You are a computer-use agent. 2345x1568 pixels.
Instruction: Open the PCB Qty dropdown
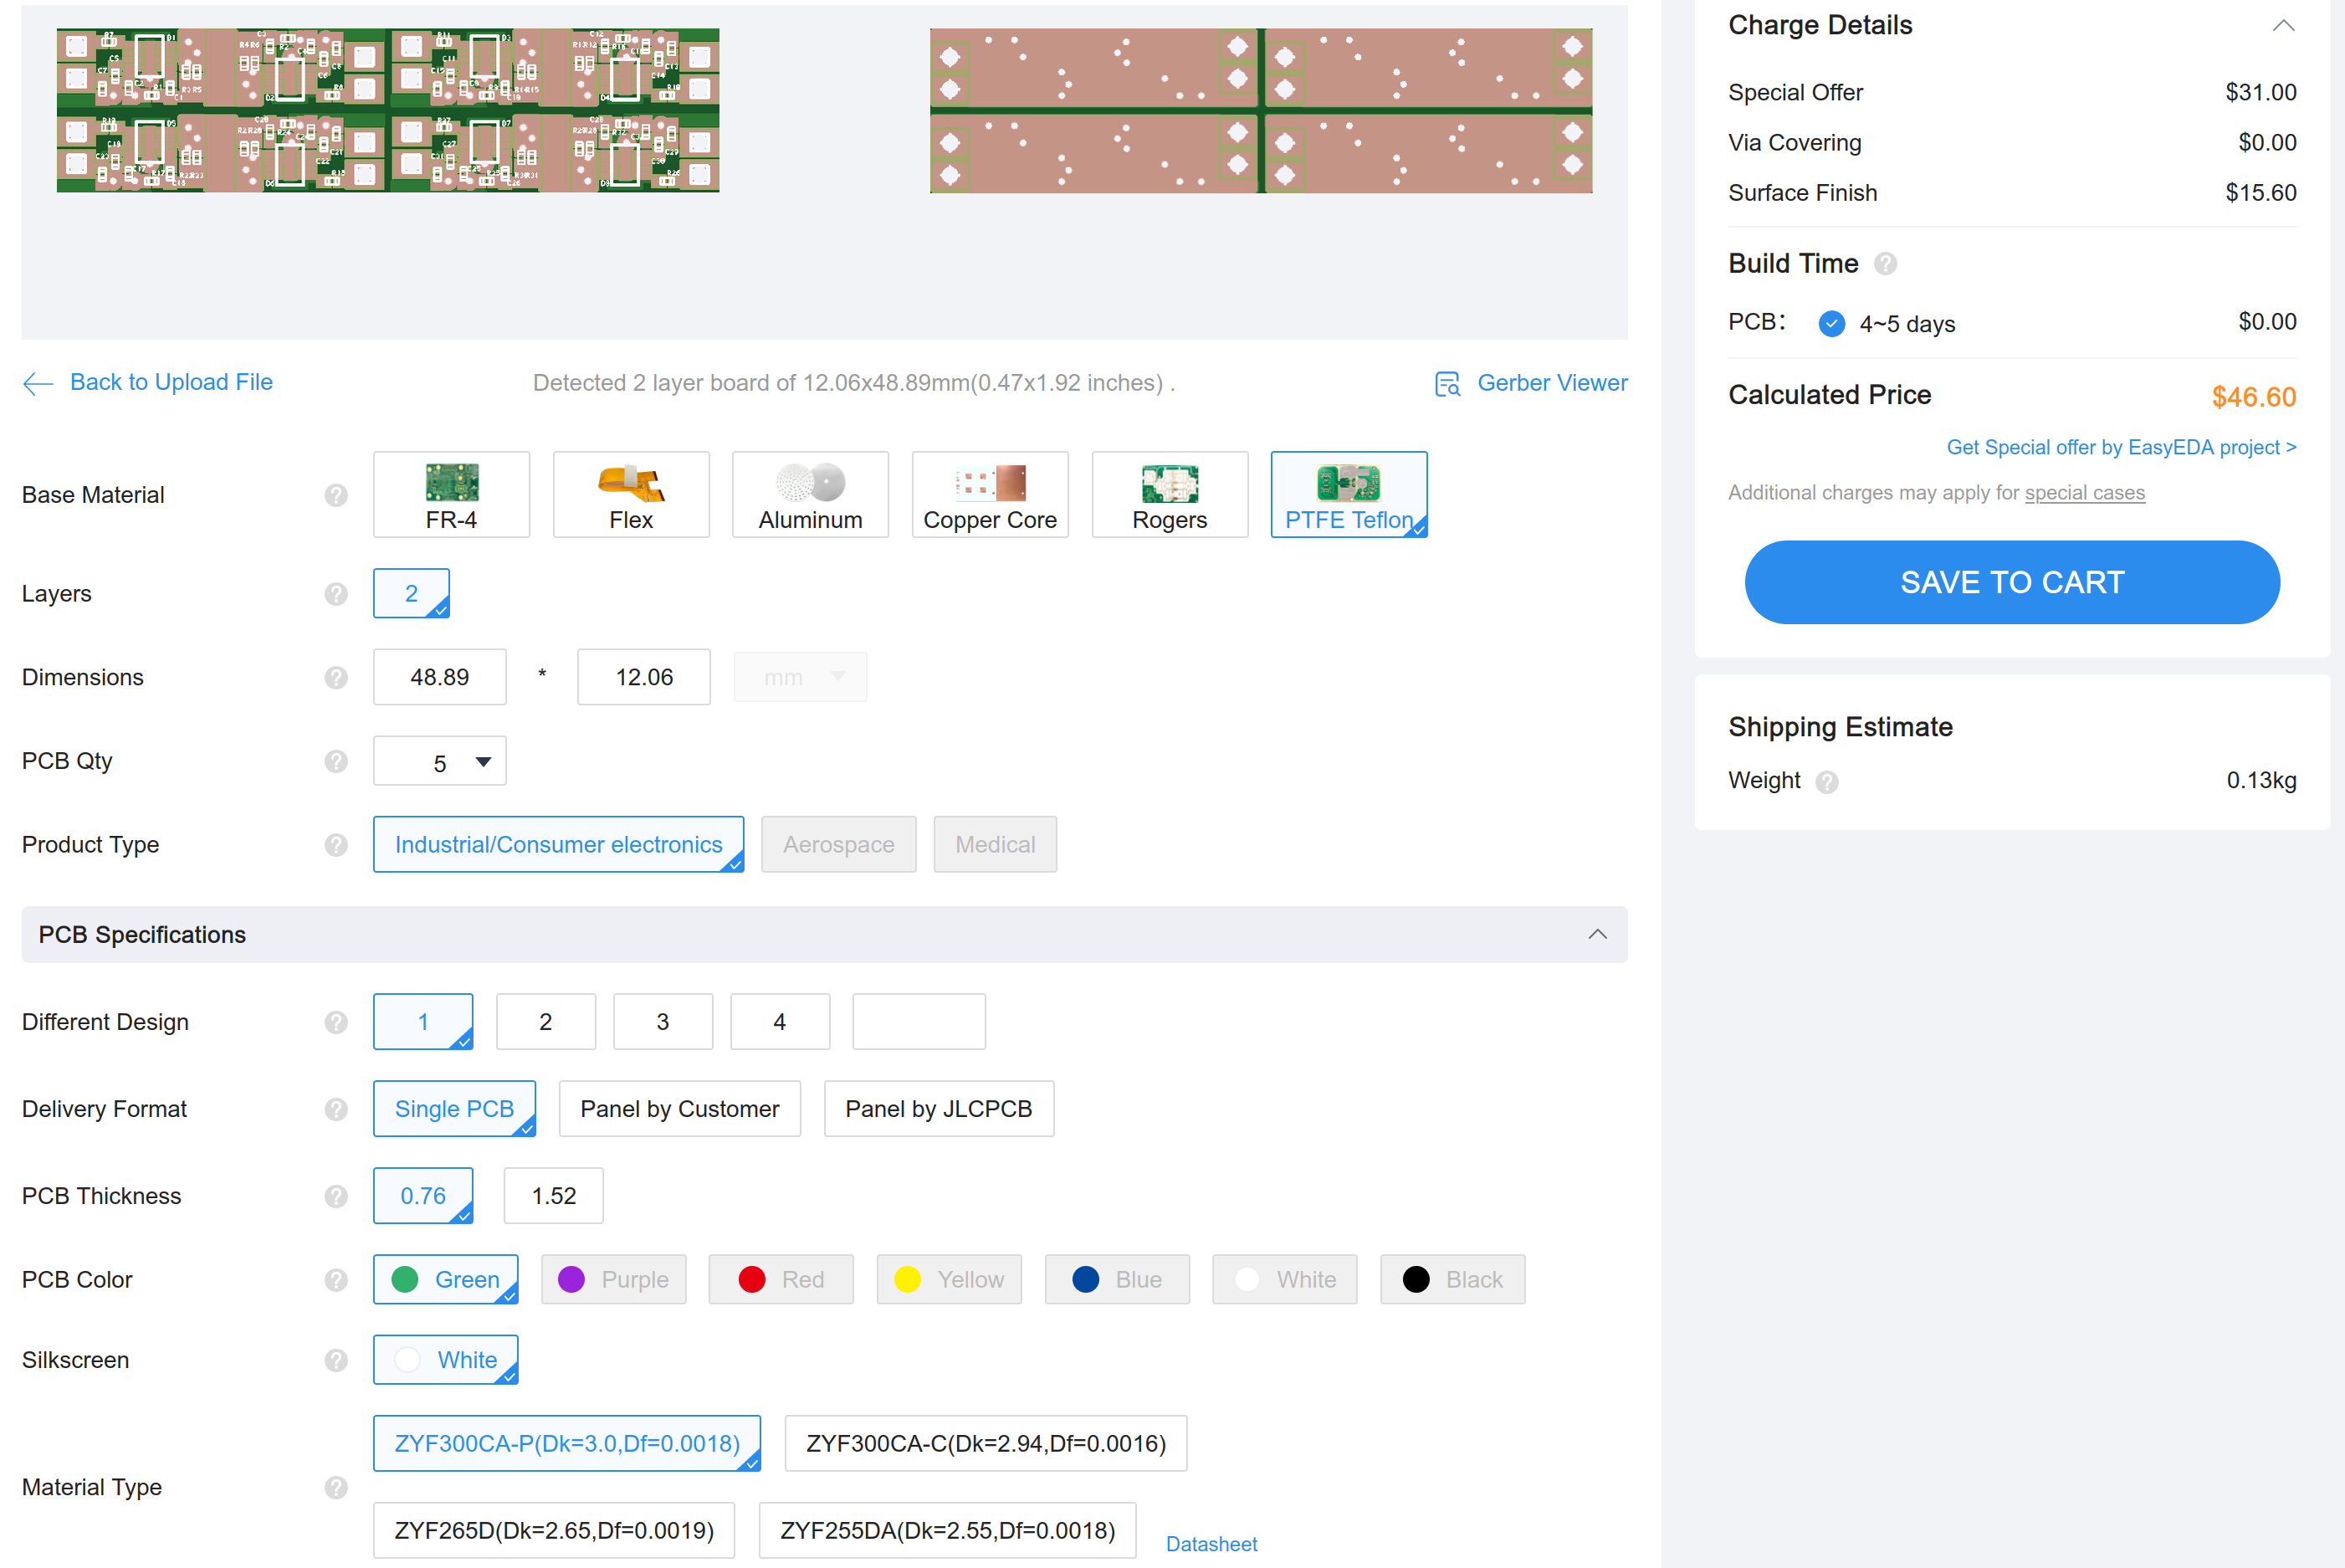(440, 762)
